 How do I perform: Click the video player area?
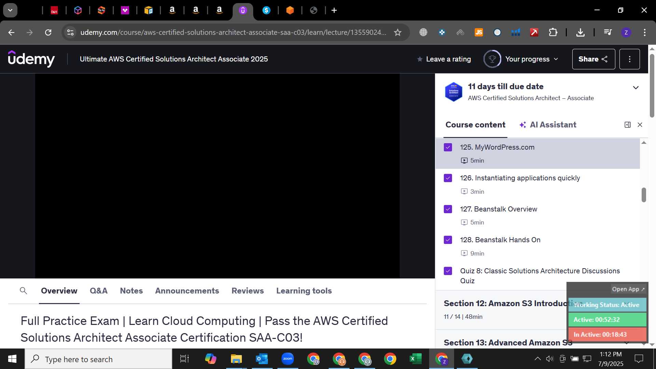[x=217, y=176]
